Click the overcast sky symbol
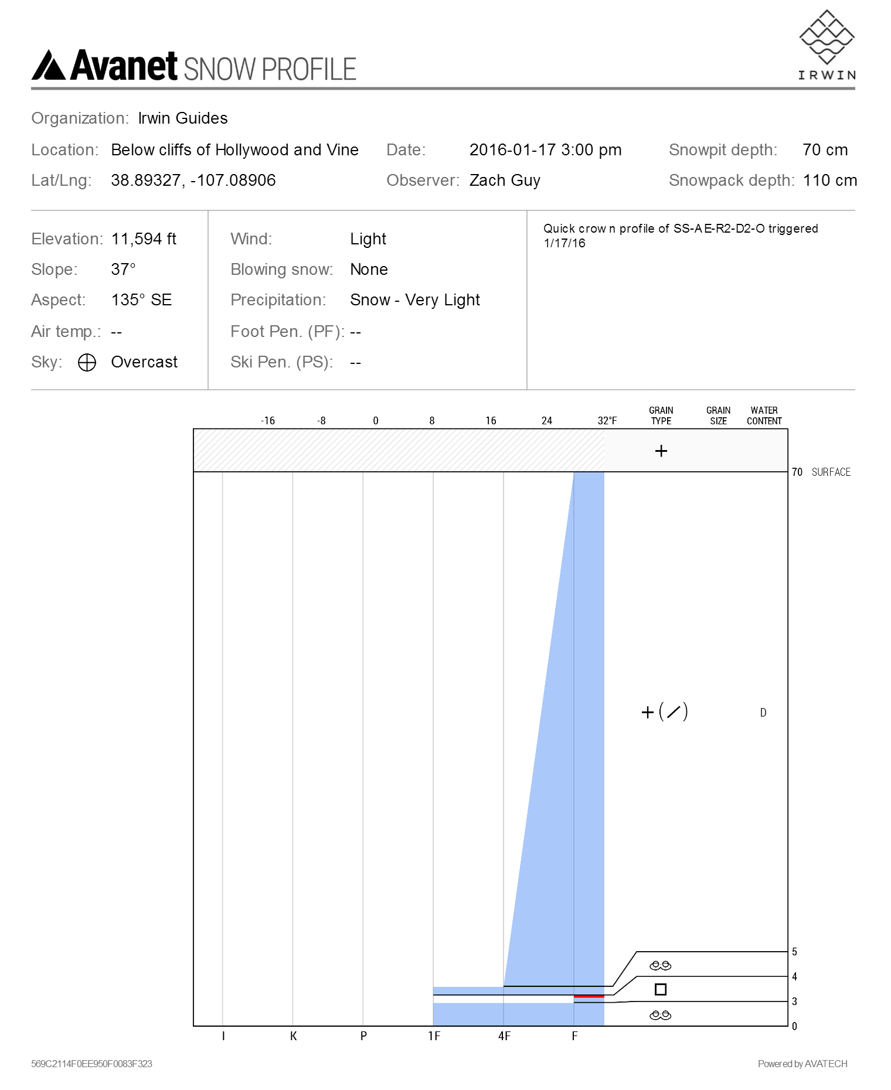This screenshot has width=891, height=1090. pyautogui.click(x=87, y=363)
